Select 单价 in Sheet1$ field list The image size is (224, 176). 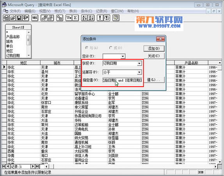pyautogui.click(x=10, y=46)
